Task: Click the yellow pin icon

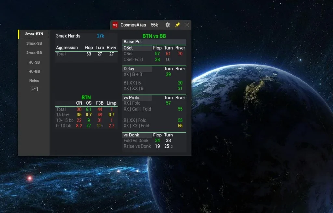Action: (177, 25)
